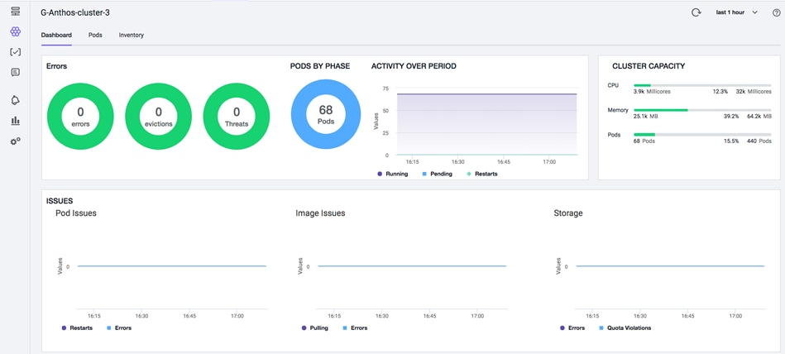The image size is (785, 354).
Task: Toggle the Pending legend in Activity chart
Action: (x=437, y=174)
